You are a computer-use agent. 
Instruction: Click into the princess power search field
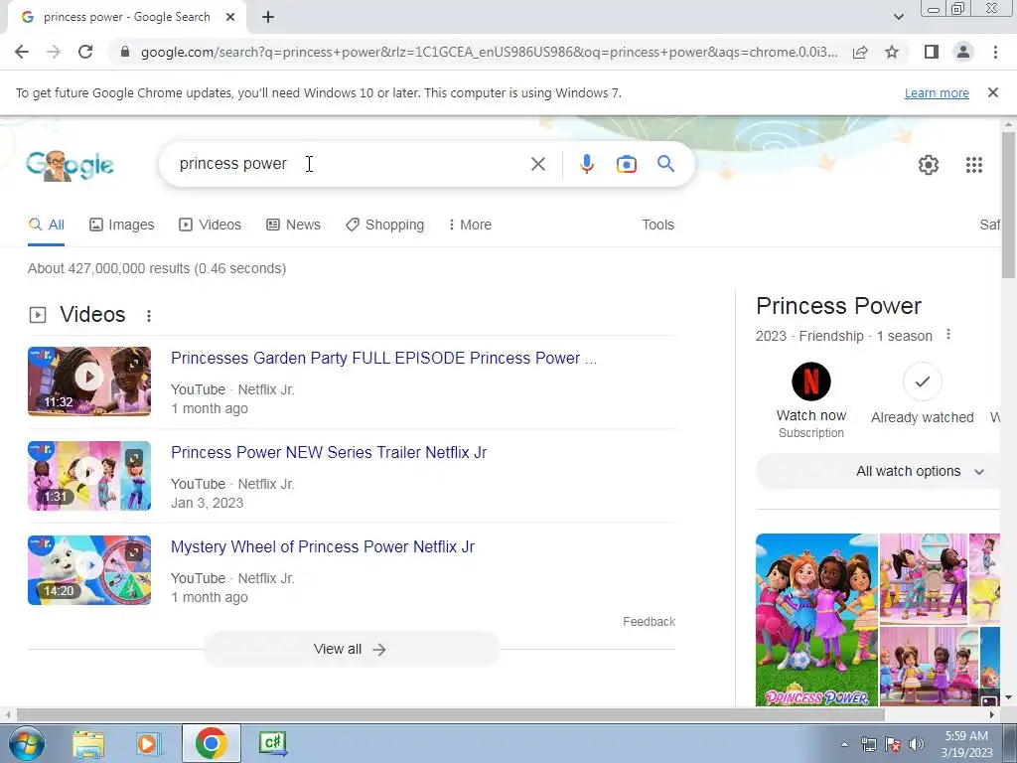coord(351,164)
